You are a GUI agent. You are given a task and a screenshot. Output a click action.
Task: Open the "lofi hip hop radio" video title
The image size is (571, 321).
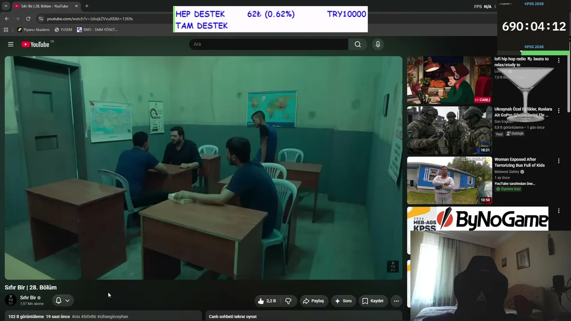point(521,62)
